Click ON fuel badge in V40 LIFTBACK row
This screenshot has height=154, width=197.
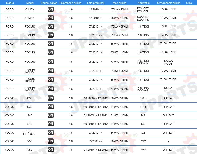point(50,132)
